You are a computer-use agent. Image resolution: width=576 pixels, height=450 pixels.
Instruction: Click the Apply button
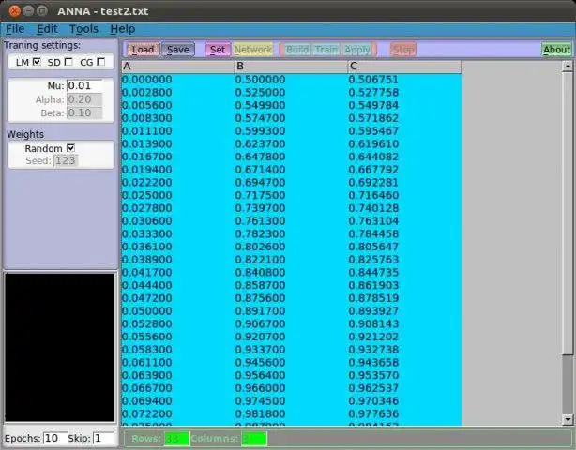coord(357,50)
